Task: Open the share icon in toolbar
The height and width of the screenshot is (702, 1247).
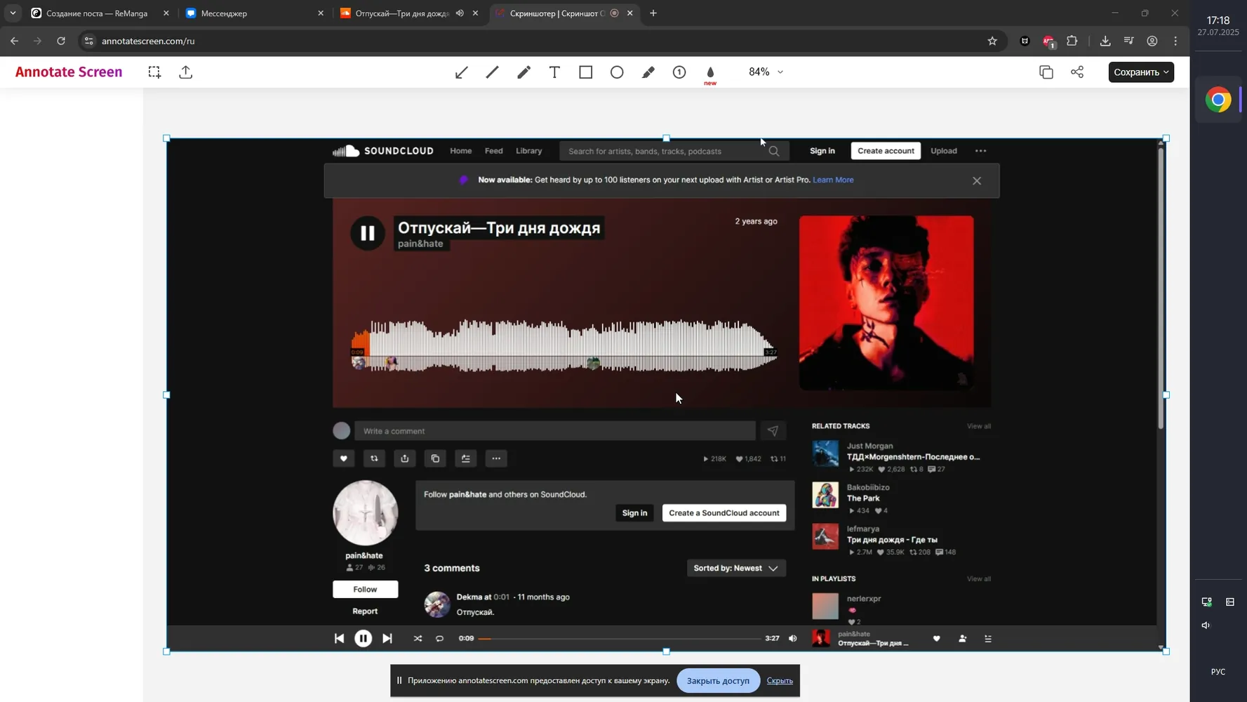Action: point(1077,72)
